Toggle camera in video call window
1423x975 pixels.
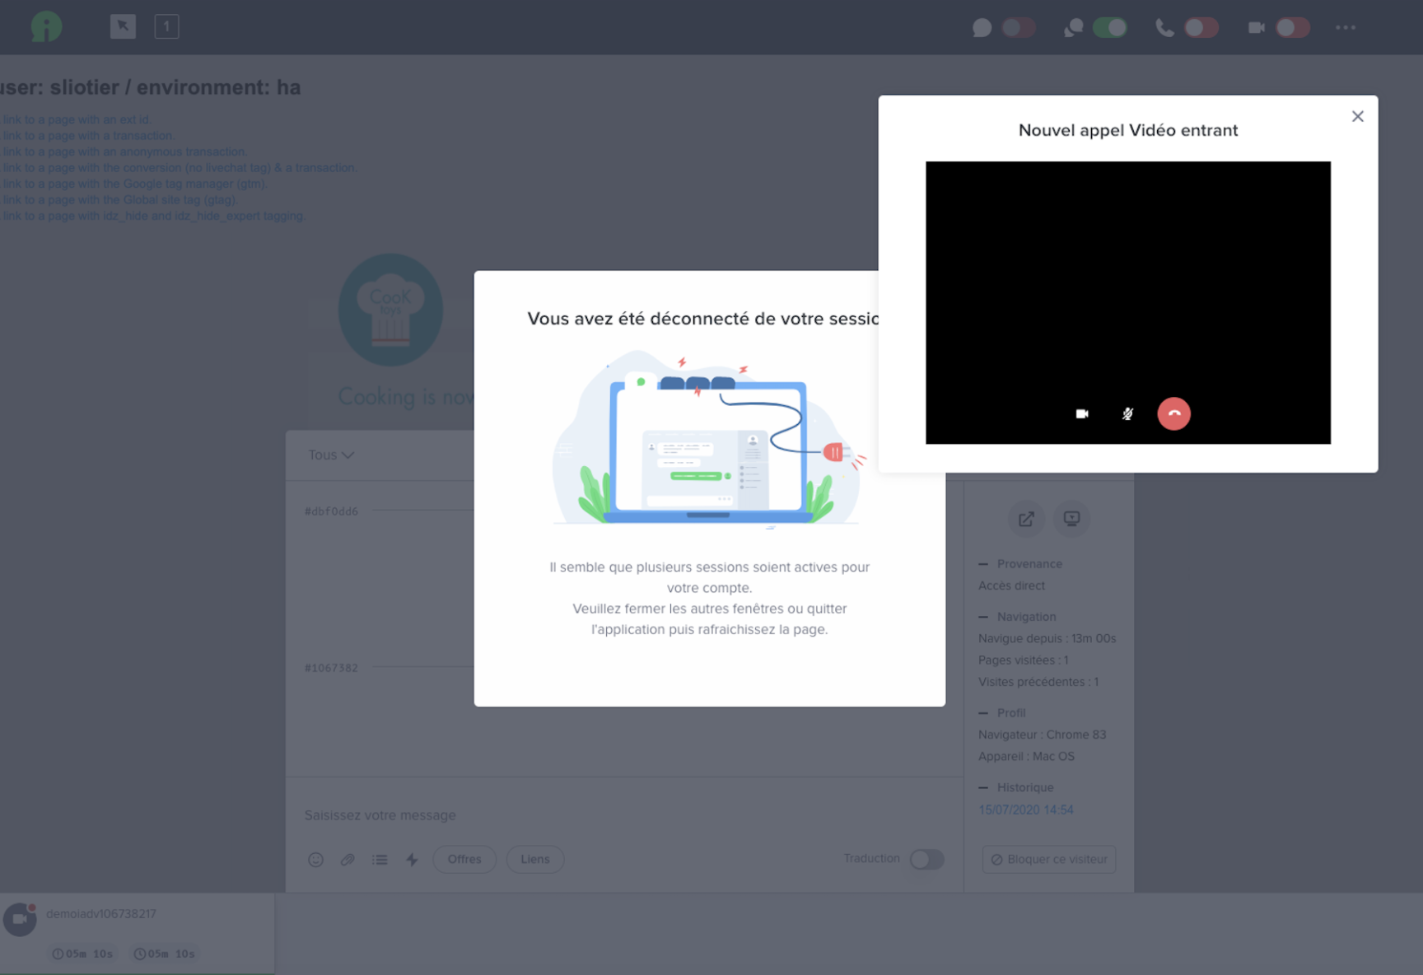tap(1082, 413)
